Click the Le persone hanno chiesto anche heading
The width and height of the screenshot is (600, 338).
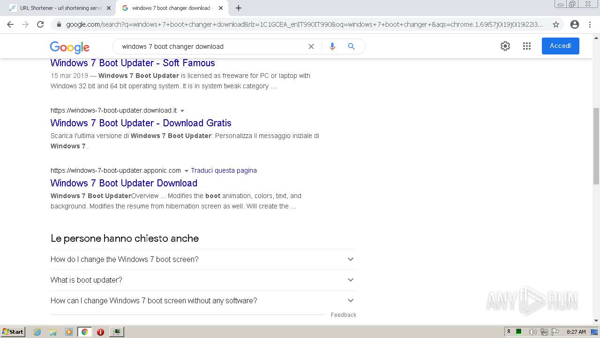click(x=125, y=238)
